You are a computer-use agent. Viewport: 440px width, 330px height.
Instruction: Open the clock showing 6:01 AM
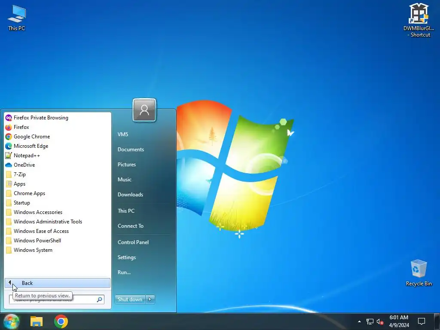point(399,321)
